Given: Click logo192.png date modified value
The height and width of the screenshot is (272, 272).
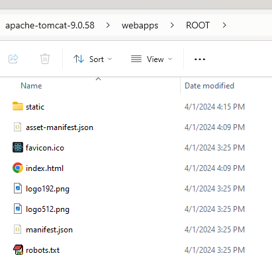Looking at the screenshot, I should tap(214, 189).
